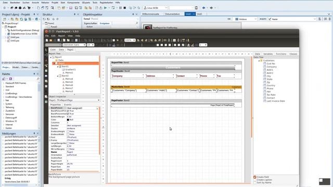Image resolution: width=333 pixels, height=187 pixels.
Task: Toggle EndlessWidth False checkbox
Action: [x=68, y=135]
